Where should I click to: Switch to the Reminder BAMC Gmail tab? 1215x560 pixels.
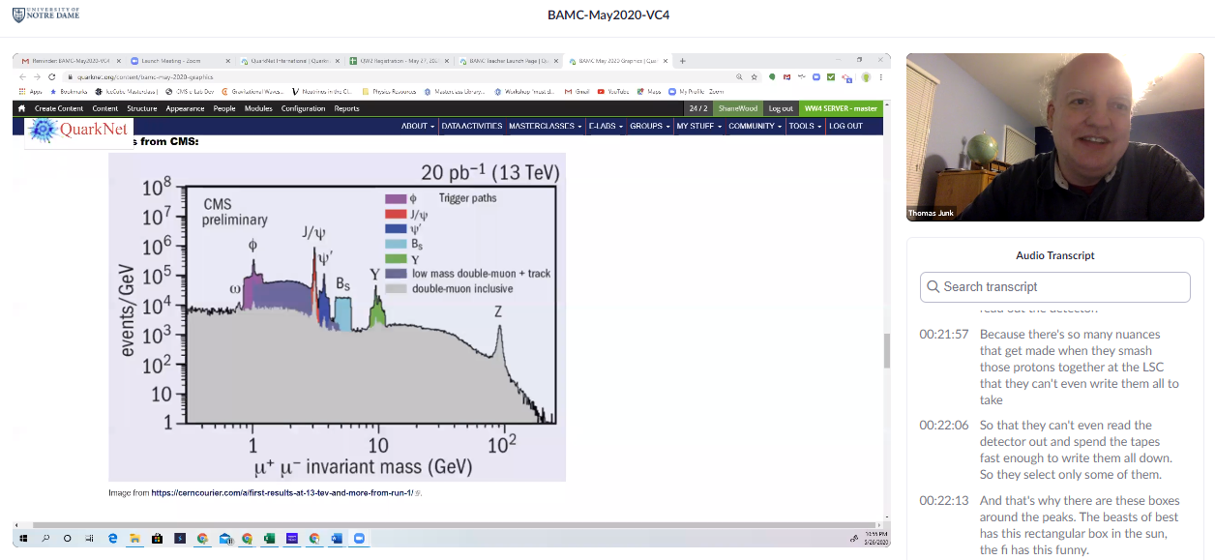pyautogui.click(x=70, y=61)
